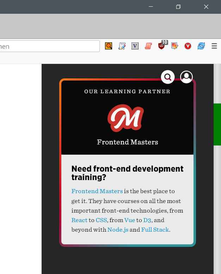
Task: Minimize the browser window
Action: tap(151, 7)
